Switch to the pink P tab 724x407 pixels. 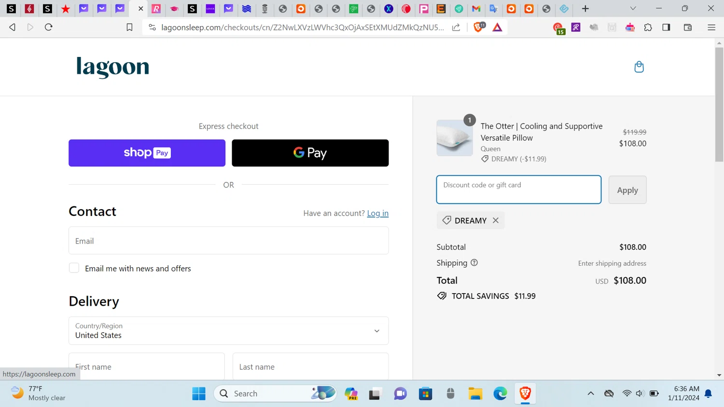click(424, 9)
